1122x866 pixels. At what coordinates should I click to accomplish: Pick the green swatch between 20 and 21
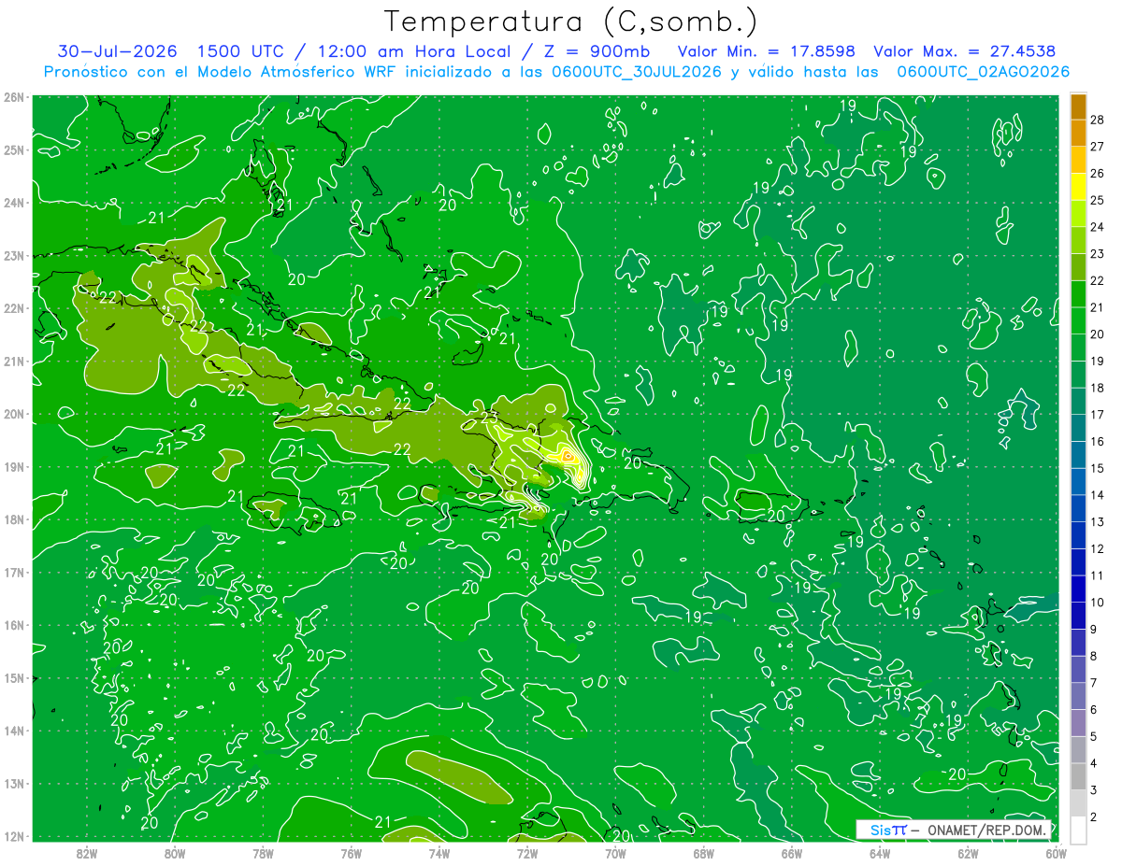pyautogui.click(x=1078, y=320)
